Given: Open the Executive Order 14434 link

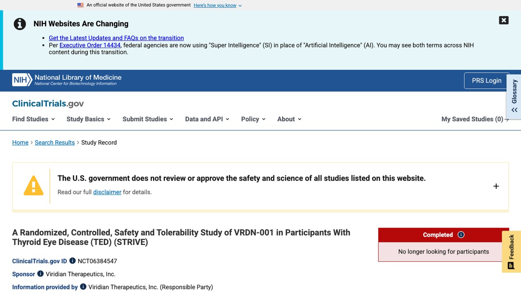Looking at the screenshot, I should click(90, 45).
